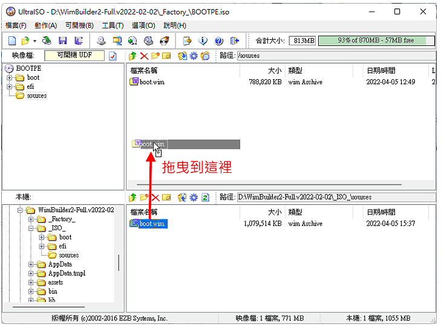The height and width of the screenshot is (327, 444).
Task: Click the blue gear icon in local pane
Action: 194,197
